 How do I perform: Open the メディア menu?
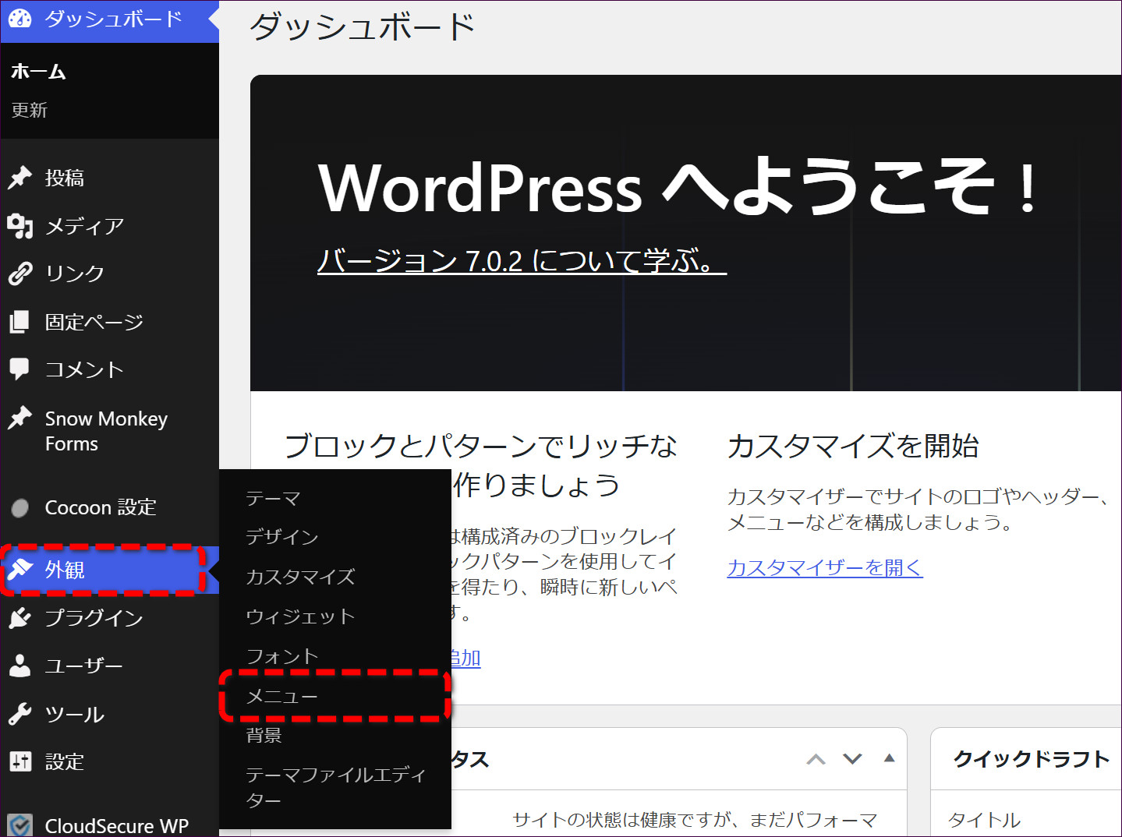tap(109, 226)
